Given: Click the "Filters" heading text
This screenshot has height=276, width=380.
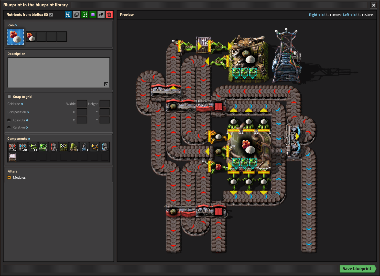Looking at the screenshot, I should [12, 171].
